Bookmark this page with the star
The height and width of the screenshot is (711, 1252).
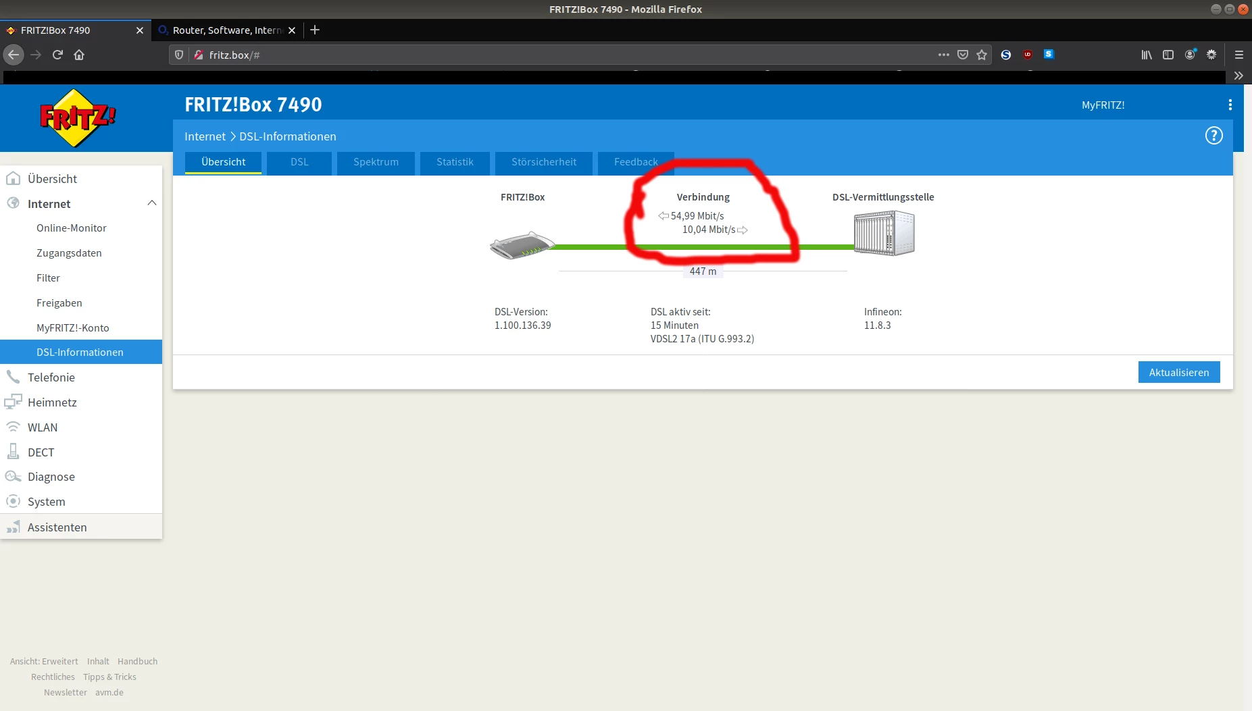(982, 55)
